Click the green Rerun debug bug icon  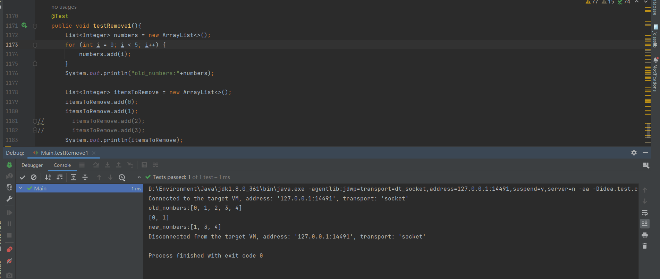(9, 165)
